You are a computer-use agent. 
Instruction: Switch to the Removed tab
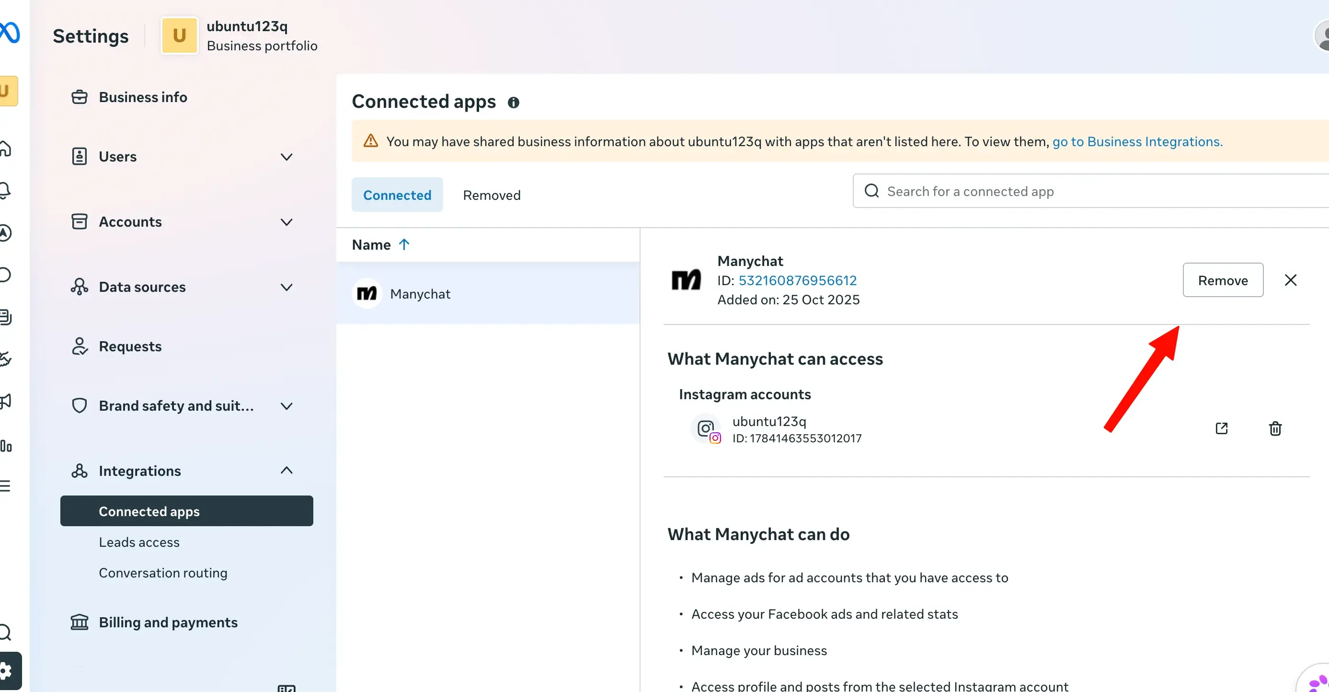click(x=491, y=195)
